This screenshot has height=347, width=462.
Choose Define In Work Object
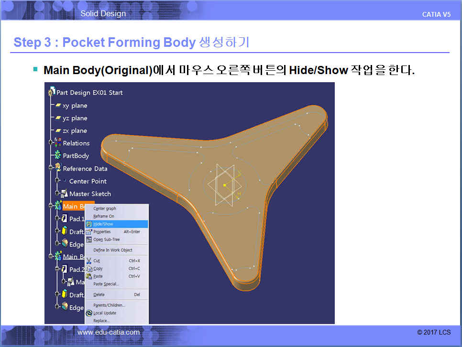click(x=113, y=250)
